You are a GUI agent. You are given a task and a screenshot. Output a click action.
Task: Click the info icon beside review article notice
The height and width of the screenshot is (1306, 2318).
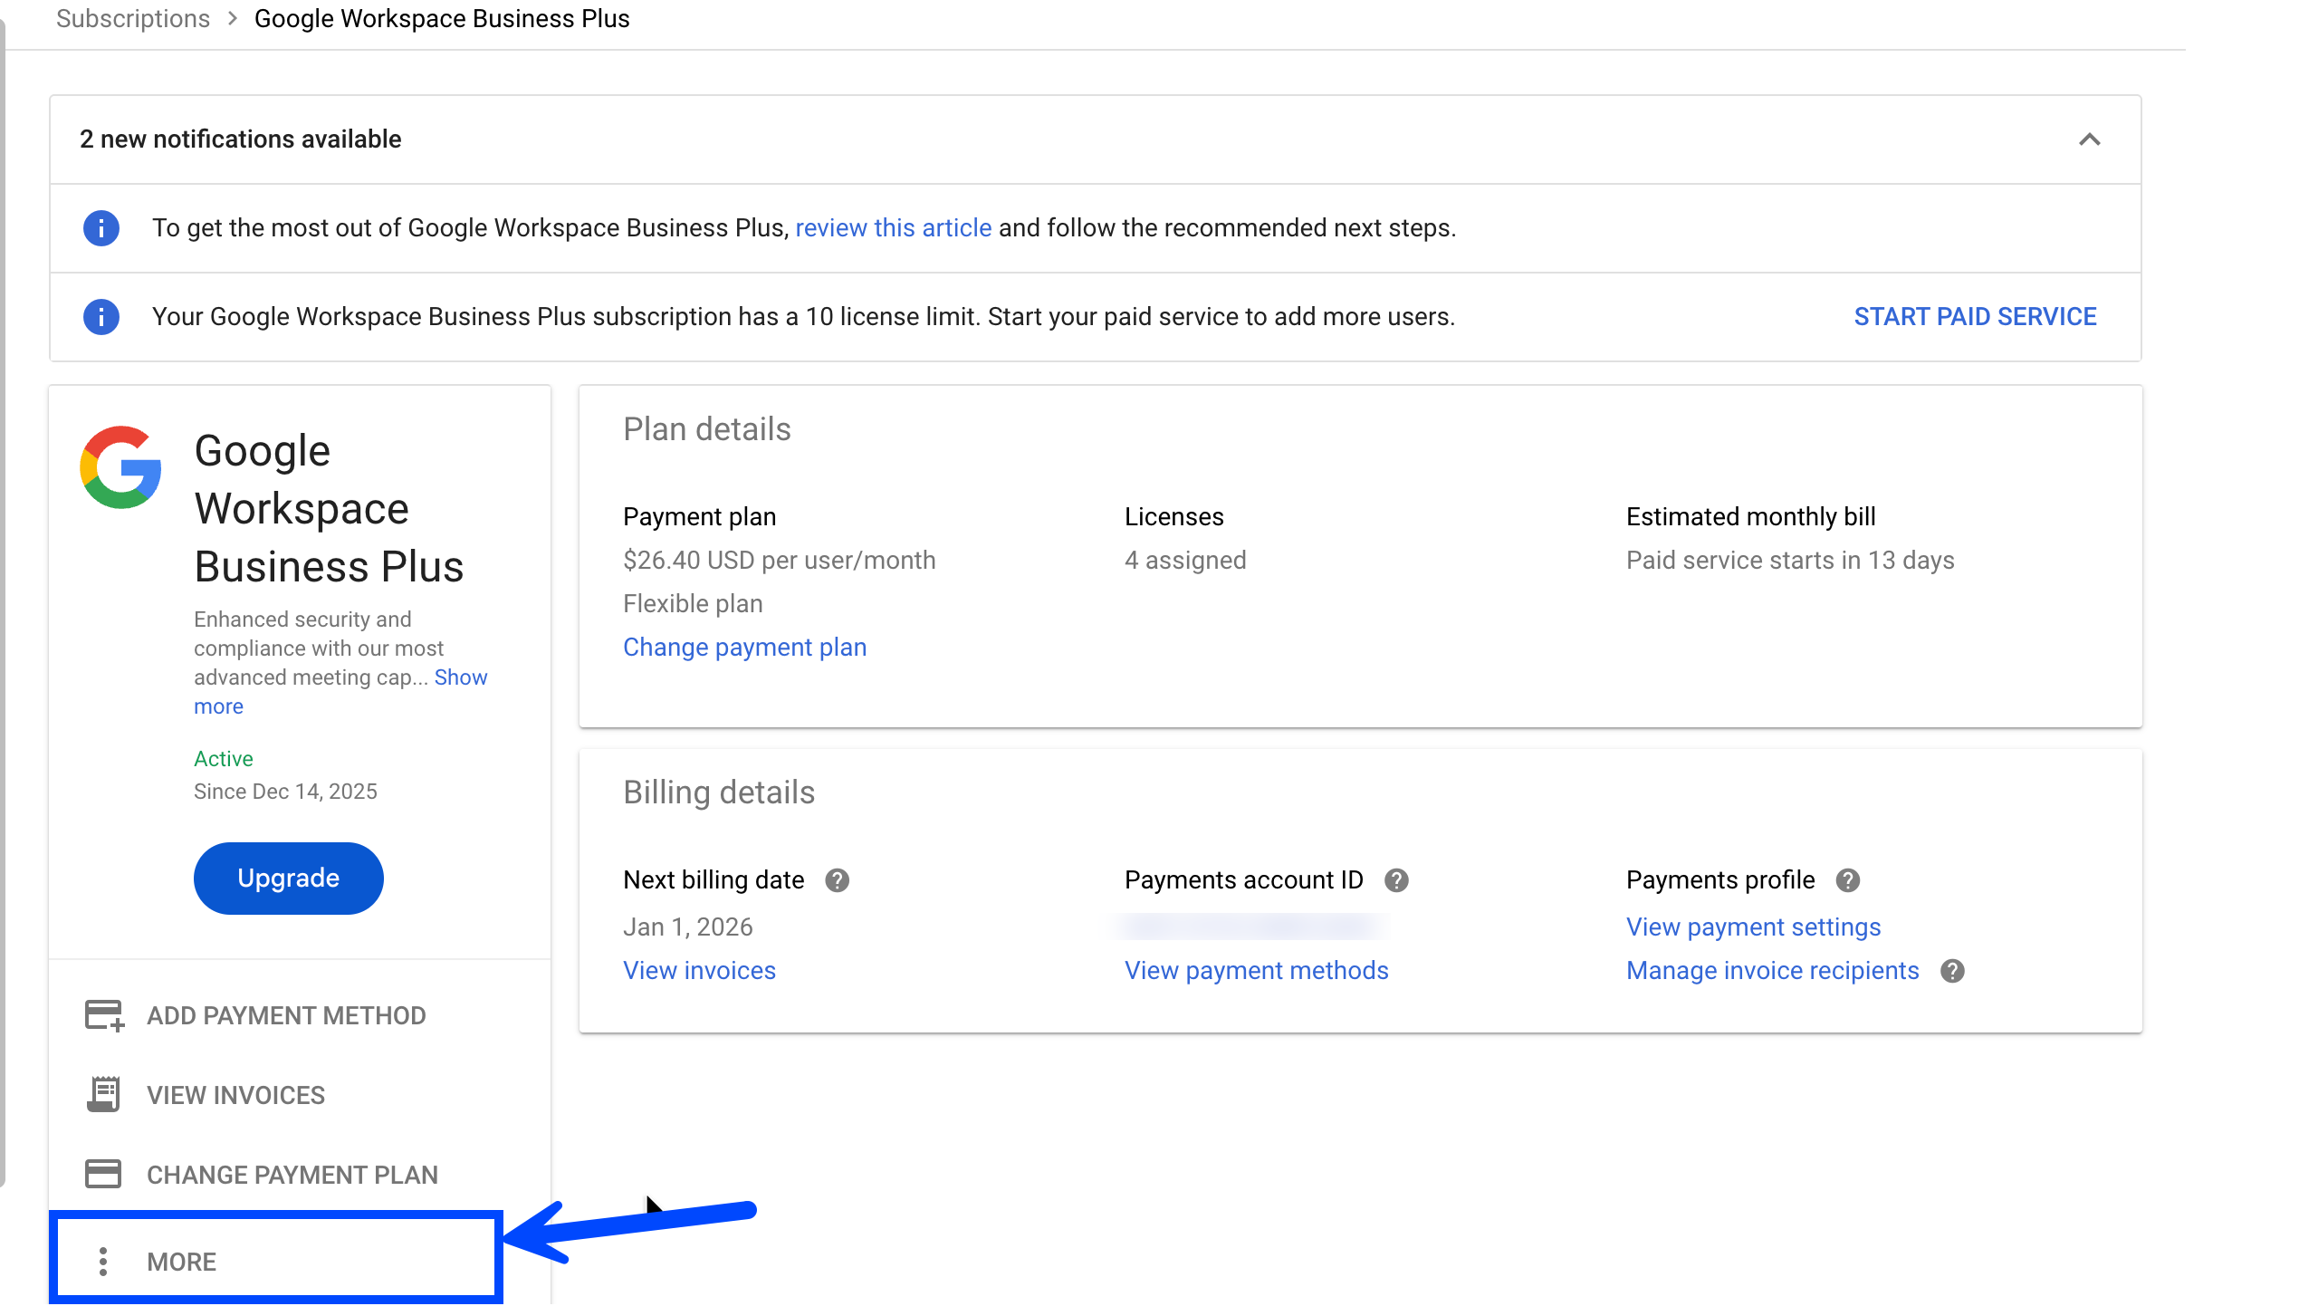[101, 228]
